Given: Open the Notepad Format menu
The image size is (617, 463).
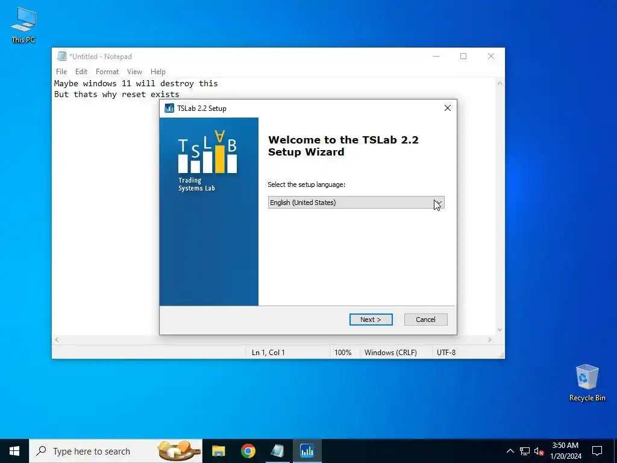Looking at the screenshot, I should tap(107, 72).
